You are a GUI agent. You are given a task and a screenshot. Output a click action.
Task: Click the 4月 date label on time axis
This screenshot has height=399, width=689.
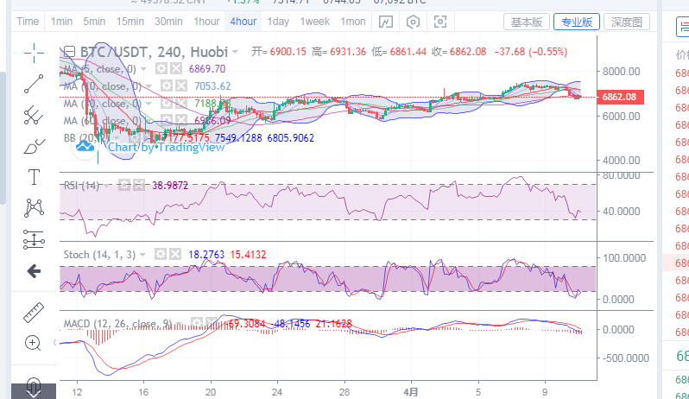[410, 392]
